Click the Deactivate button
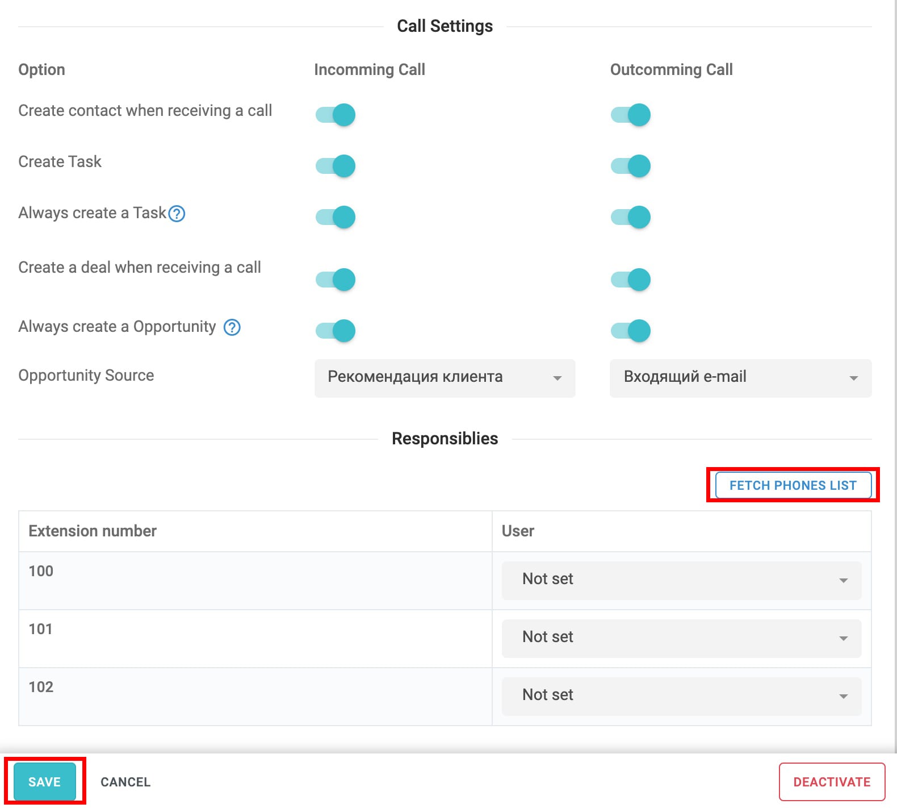Screen dimensions: 897x808 click(x=832, y=782)
